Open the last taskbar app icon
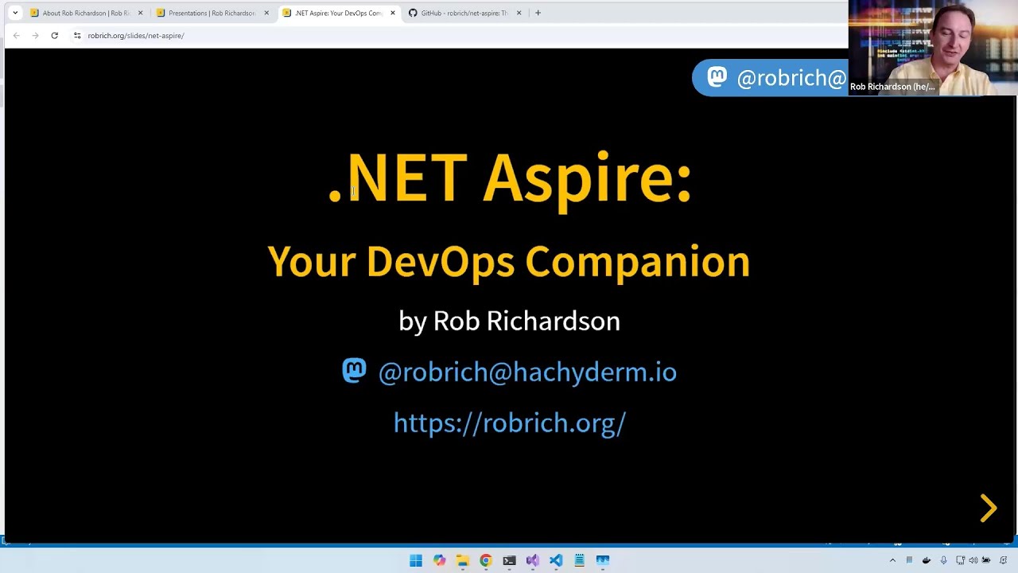 coord(603,560)
